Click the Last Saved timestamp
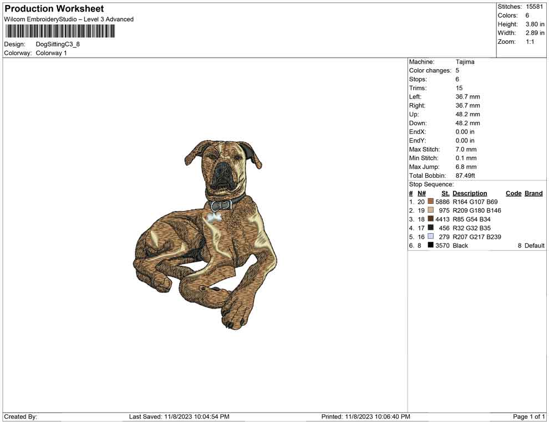549x422 pixels. coord(179,416)
